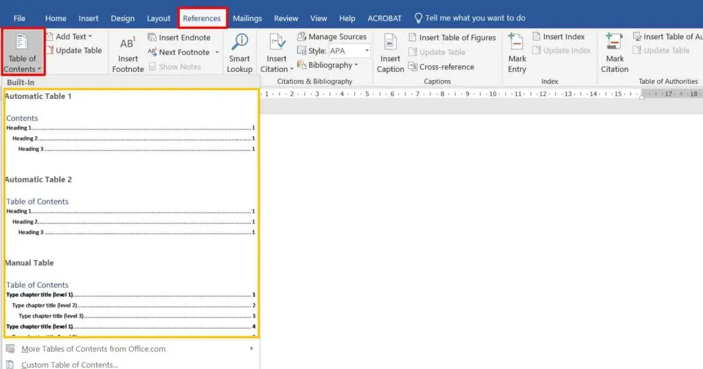Click Update Index
This screenshot has width=703, height=369.
(x=562, y=51)
